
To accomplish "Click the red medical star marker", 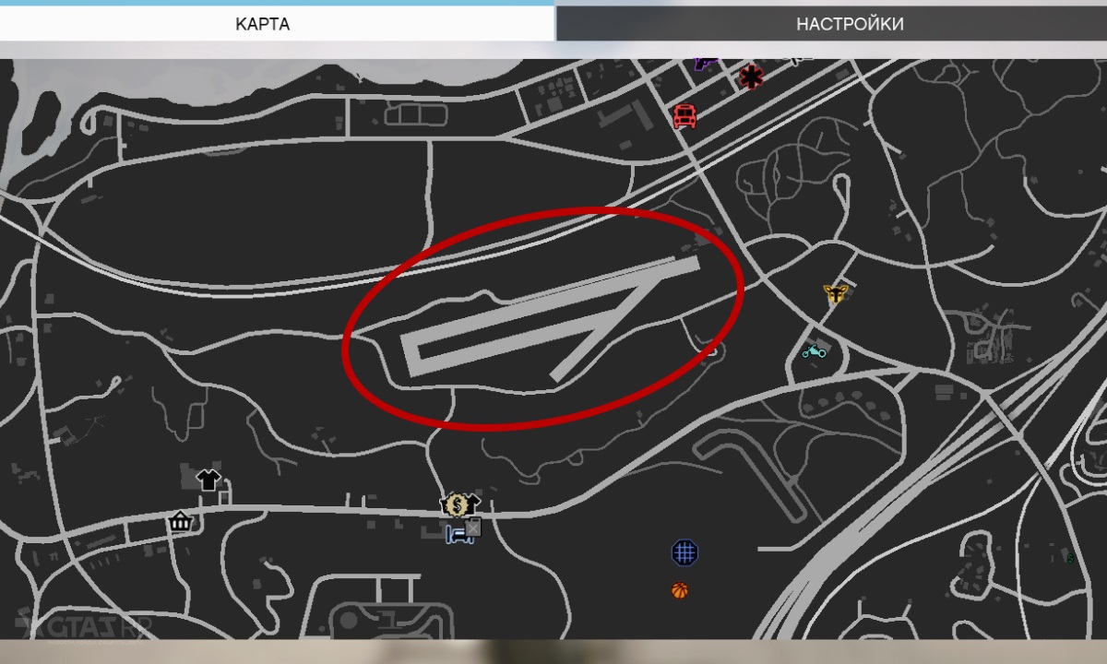I will [751, 77].
